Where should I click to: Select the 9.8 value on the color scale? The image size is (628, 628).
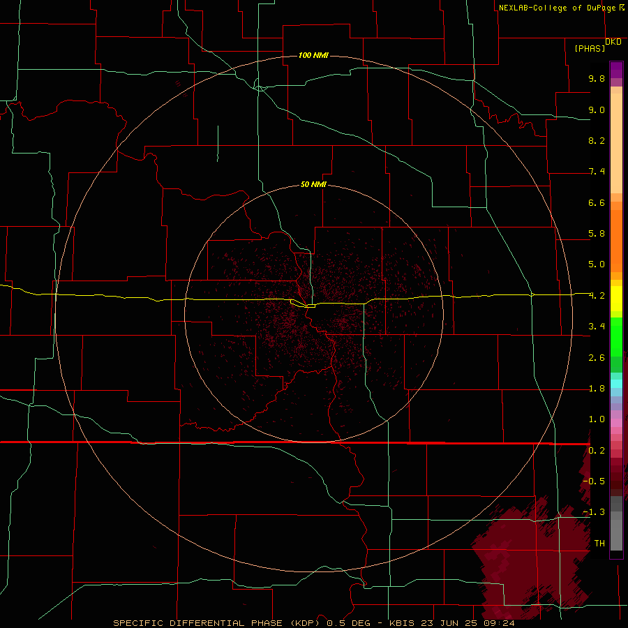597,78
